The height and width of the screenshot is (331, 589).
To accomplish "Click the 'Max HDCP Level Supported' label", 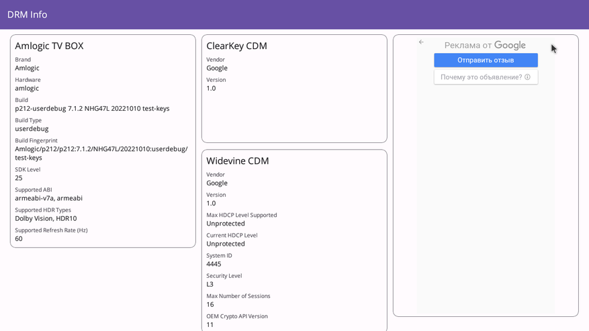I will [x=242, y=216].
